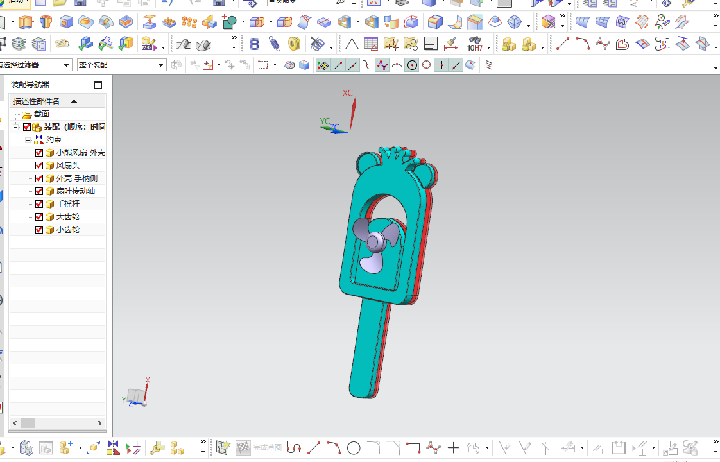Click the extension spring icon
Screen dimensions: 720x462
[274, 44]
